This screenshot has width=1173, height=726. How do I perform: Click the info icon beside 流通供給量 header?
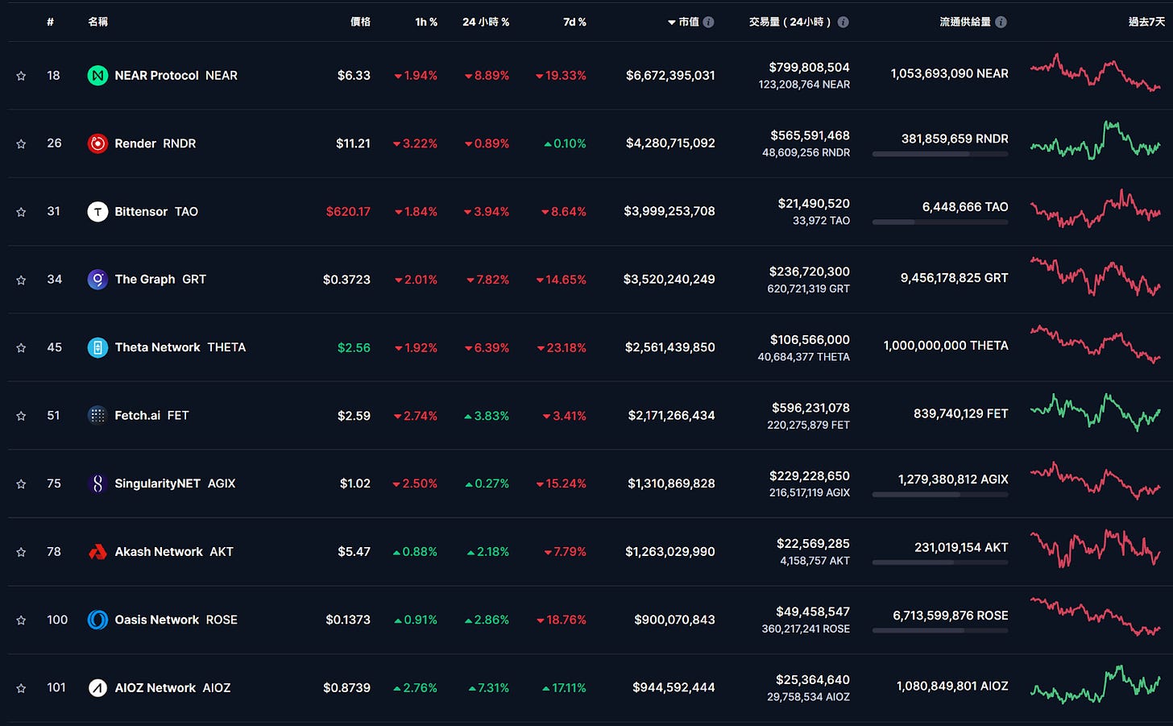(1001, 22)
